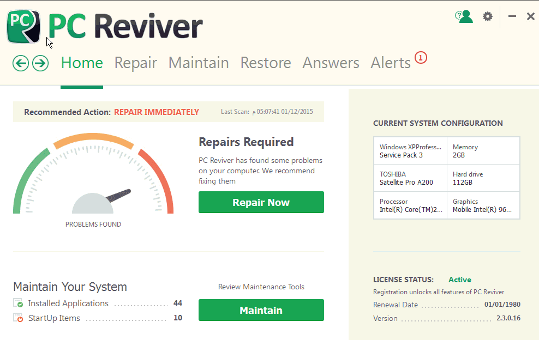
Task: Click the back navigation arrow
Action: click(x=21, y=63)
